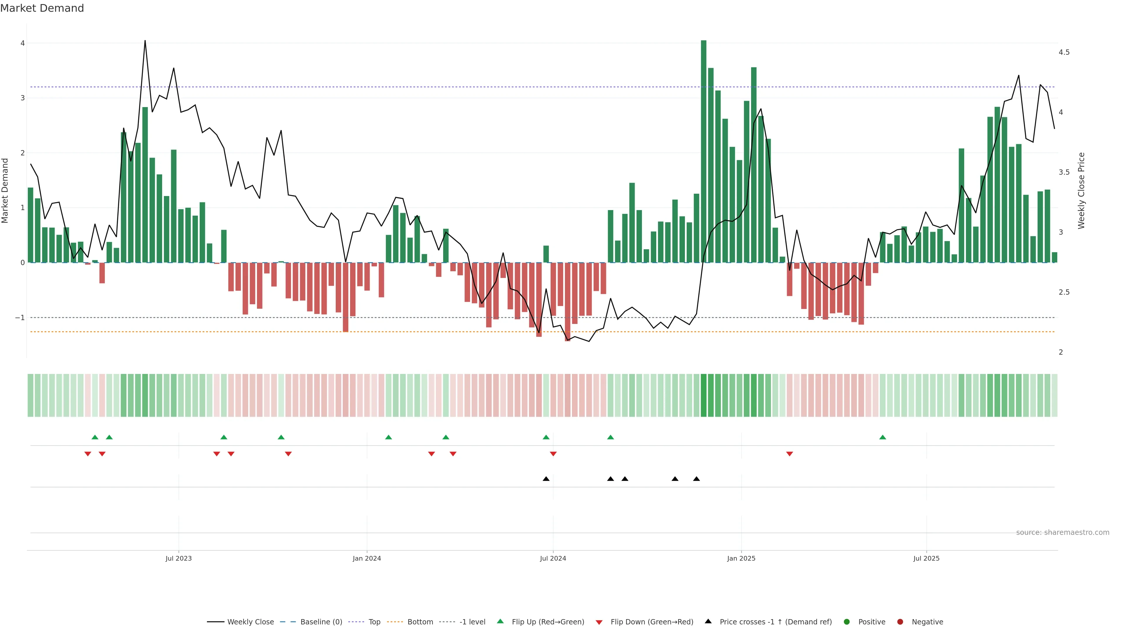Click the darkest green heatmap strip cell
Screen dimensions: 1124x632
coord(703,395)
